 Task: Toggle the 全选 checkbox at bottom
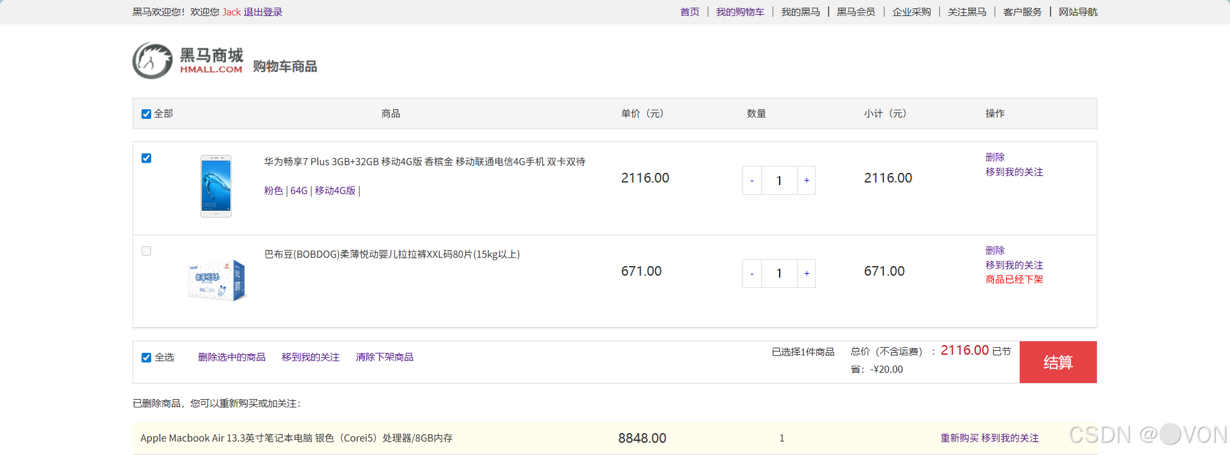click(x=146, y=357)
